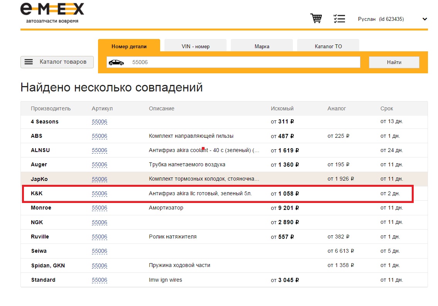The image size is (438, 306).
Task: Open article 55006 for Auger
Action: 100,165
